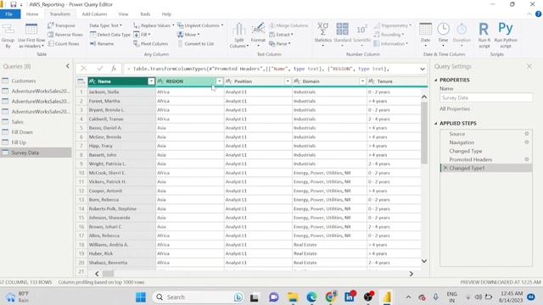Viewport: 543px width, 305px height.
Task: Click the Duration icon
Action: [x=462, y=35]
